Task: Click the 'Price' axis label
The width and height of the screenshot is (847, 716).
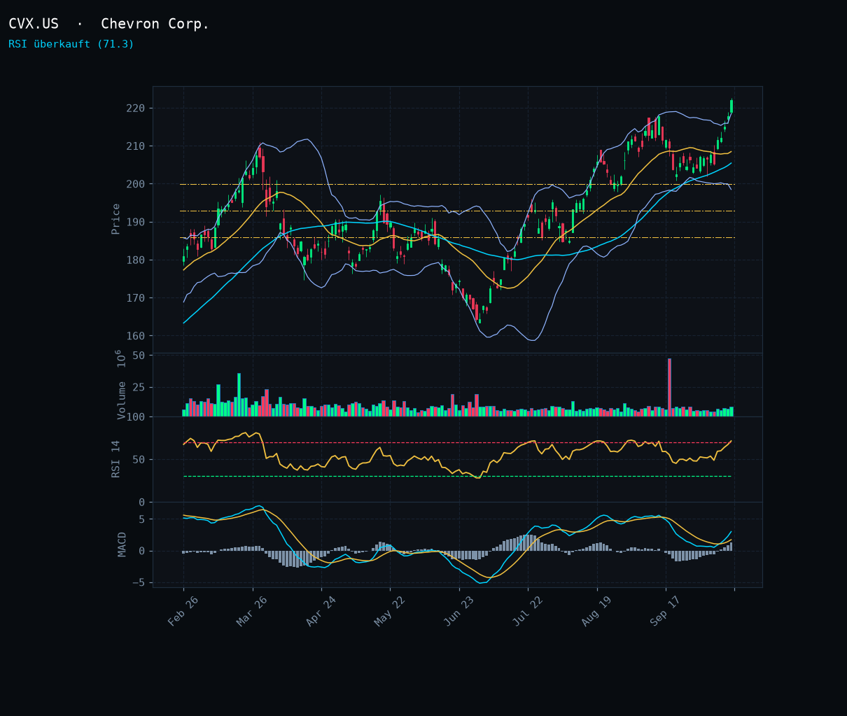Action: click(x=116, y=219)
